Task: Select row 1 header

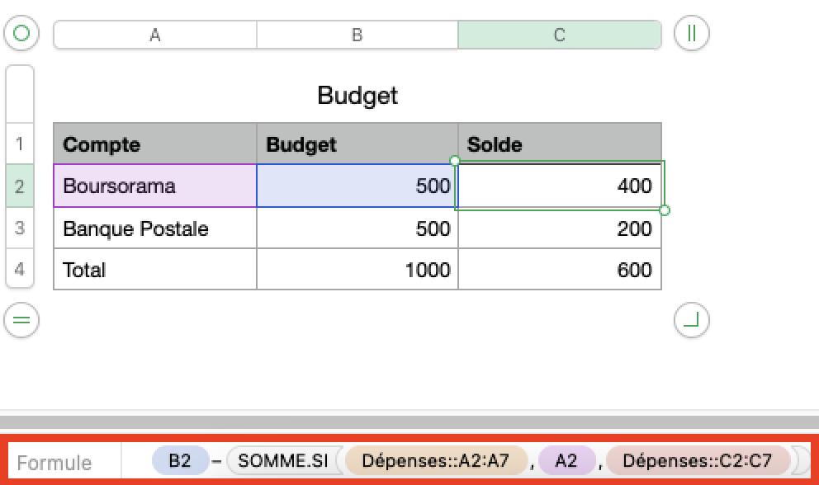Action: pos(20,144)
